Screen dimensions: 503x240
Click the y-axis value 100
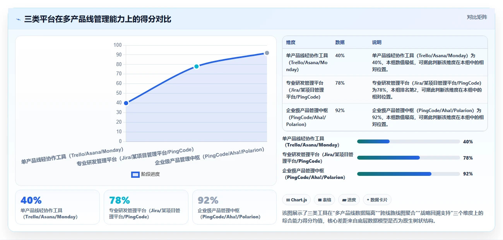118,45
